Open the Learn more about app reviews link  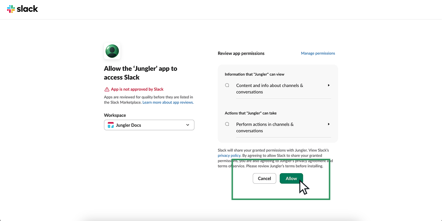[168, 102]
